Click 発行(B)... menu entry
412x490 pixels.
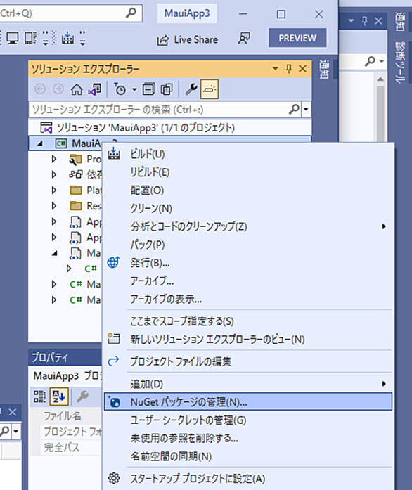[247, 263]
